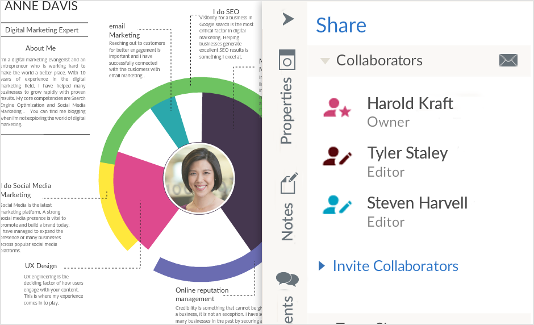Select Tyler Staley collaborator name

[407, 153]
